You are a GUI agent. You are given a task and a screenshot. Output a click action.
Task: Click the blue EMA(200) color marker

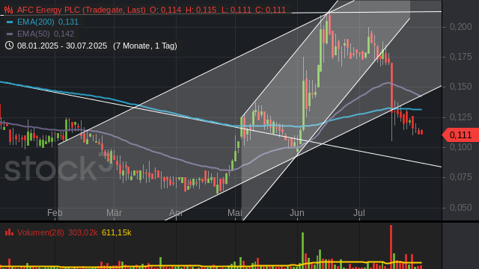click(x=10, y=22)
